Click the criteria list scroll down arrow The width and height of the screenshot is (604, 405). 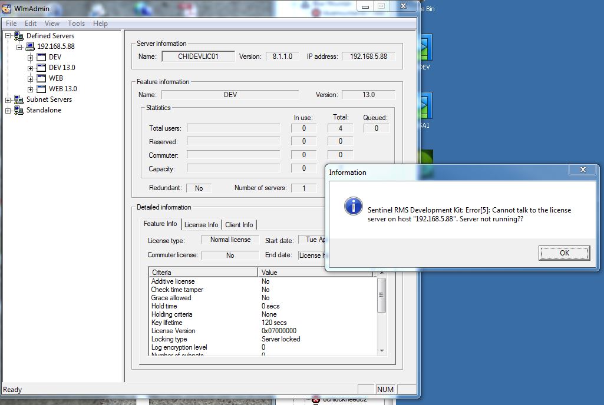382,351
